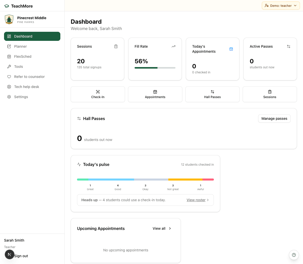Open Tools from the sidebar
This screenshot has width=303, height=264.
pyautogui.click(x=32, y=67)
